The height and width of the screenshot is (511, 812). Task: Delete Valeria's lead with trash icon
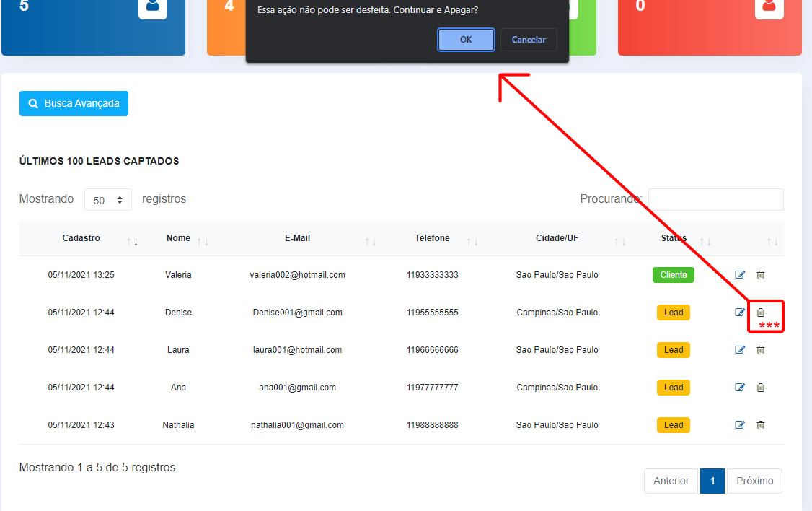(x=760, y=275)
